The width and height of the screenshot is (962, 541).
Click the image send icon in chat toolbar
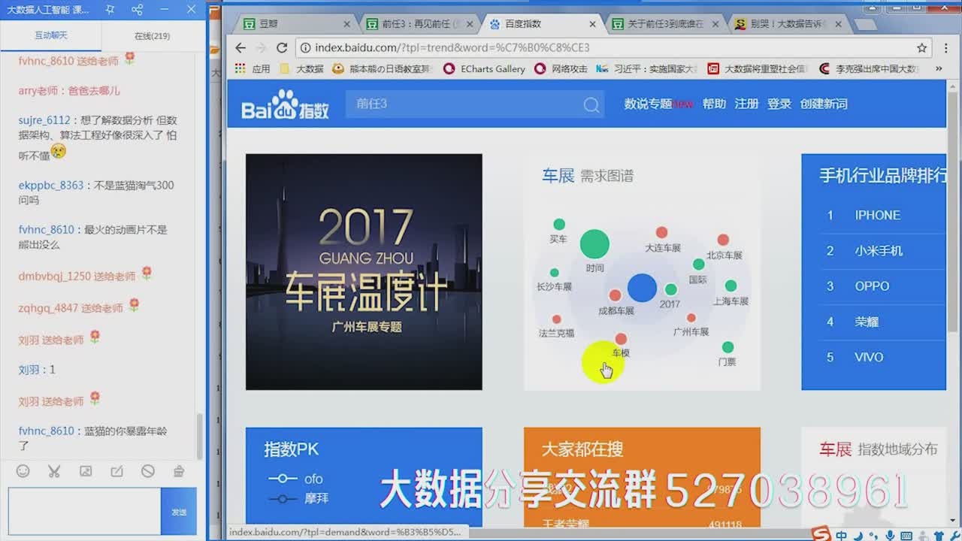(x=86, y=471)
